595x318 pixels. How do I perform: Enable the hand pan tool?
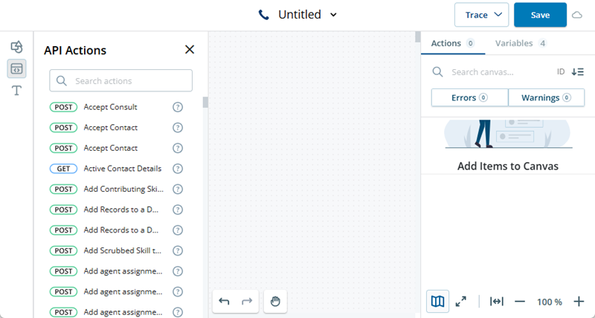tap(274, 301)
